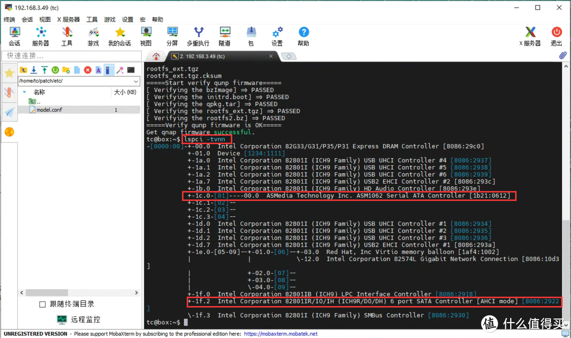This screenshot has height=338, width=571.
Task: Open the star favorites sidebar tab
Action: [x=9, y=74]
